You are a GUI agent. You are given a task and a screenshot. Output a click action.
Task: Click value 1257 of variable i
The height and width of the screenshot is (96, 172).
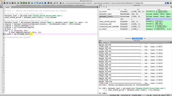click(159, 19)
